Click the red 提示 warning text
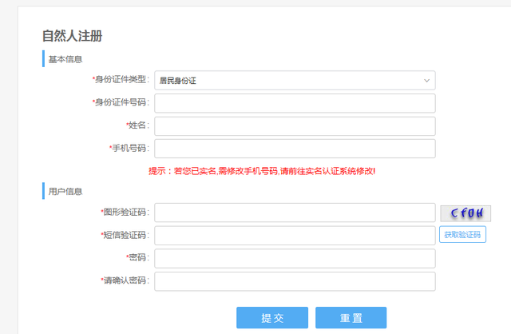The height and width of the screenshot is (334, 511). [262, 171]
